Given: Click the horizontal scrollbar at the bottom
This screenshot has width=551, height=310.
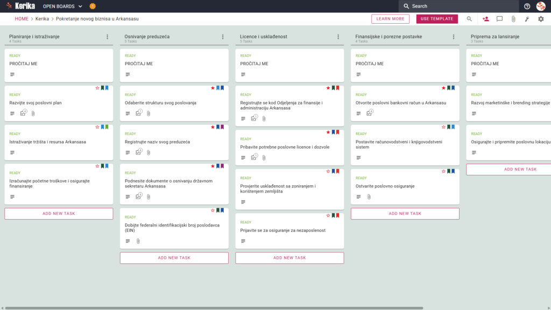Looking at the screenshot, I should point(214,308).
